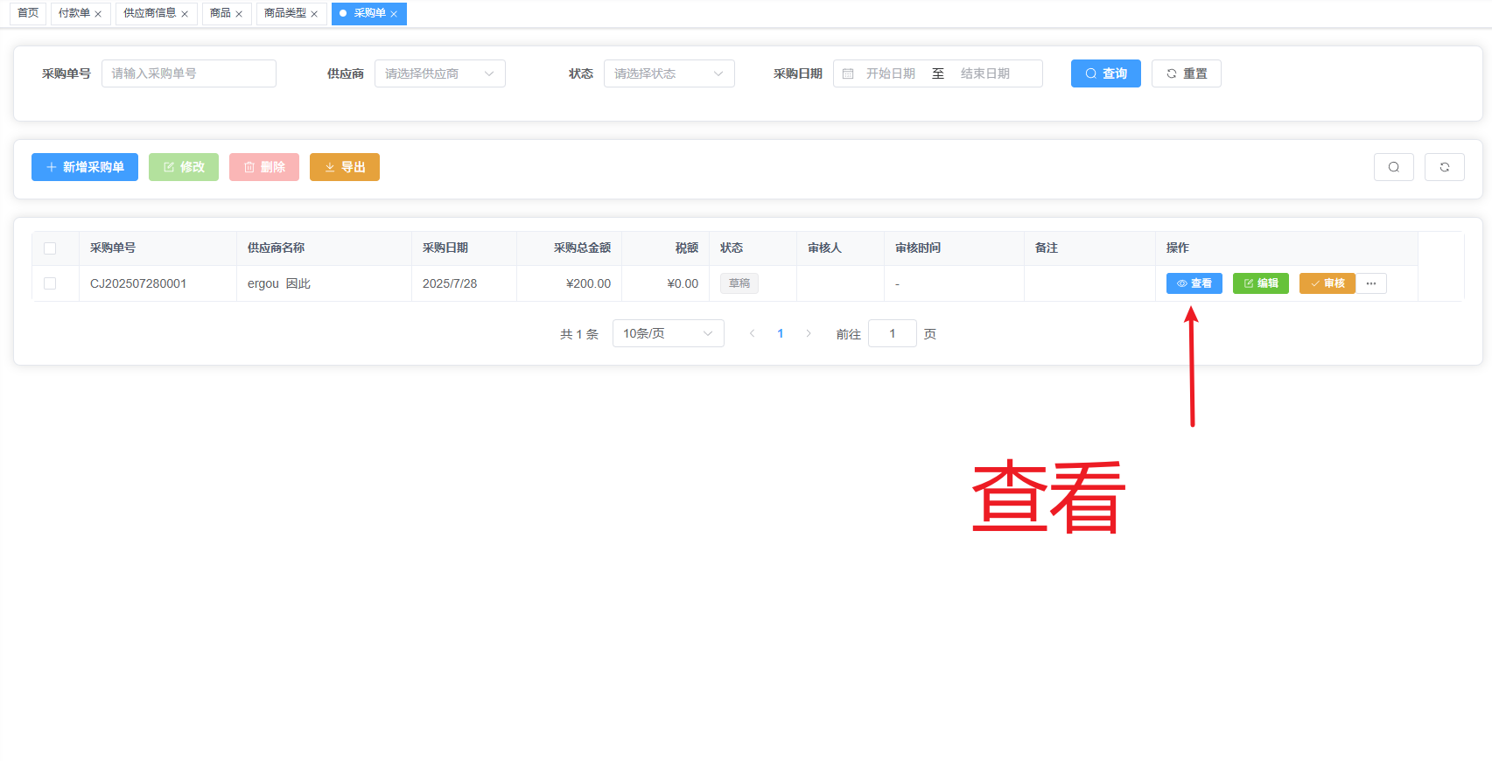Focus the 采购单号 input field
This screenshot has height=761, width=1492.
[x=189, y=73]
